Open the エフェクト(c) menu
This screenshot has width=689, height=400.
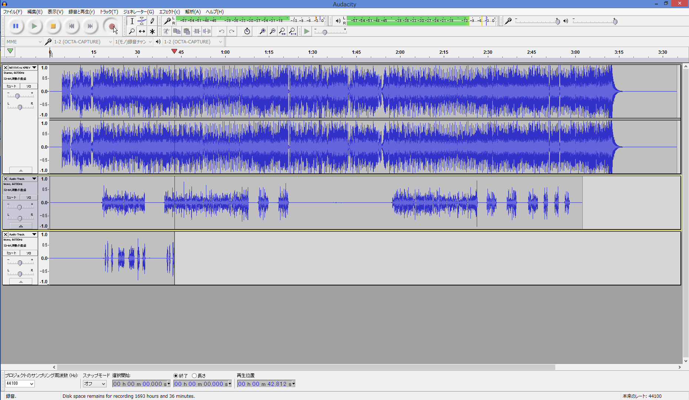[169, 11]
